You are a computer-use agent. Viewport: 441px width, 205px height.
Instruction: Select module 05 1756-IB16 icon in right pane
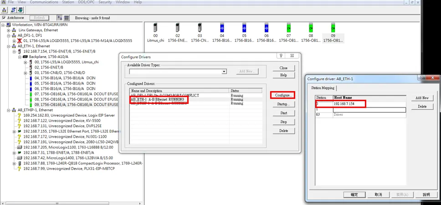click(244, 27)
